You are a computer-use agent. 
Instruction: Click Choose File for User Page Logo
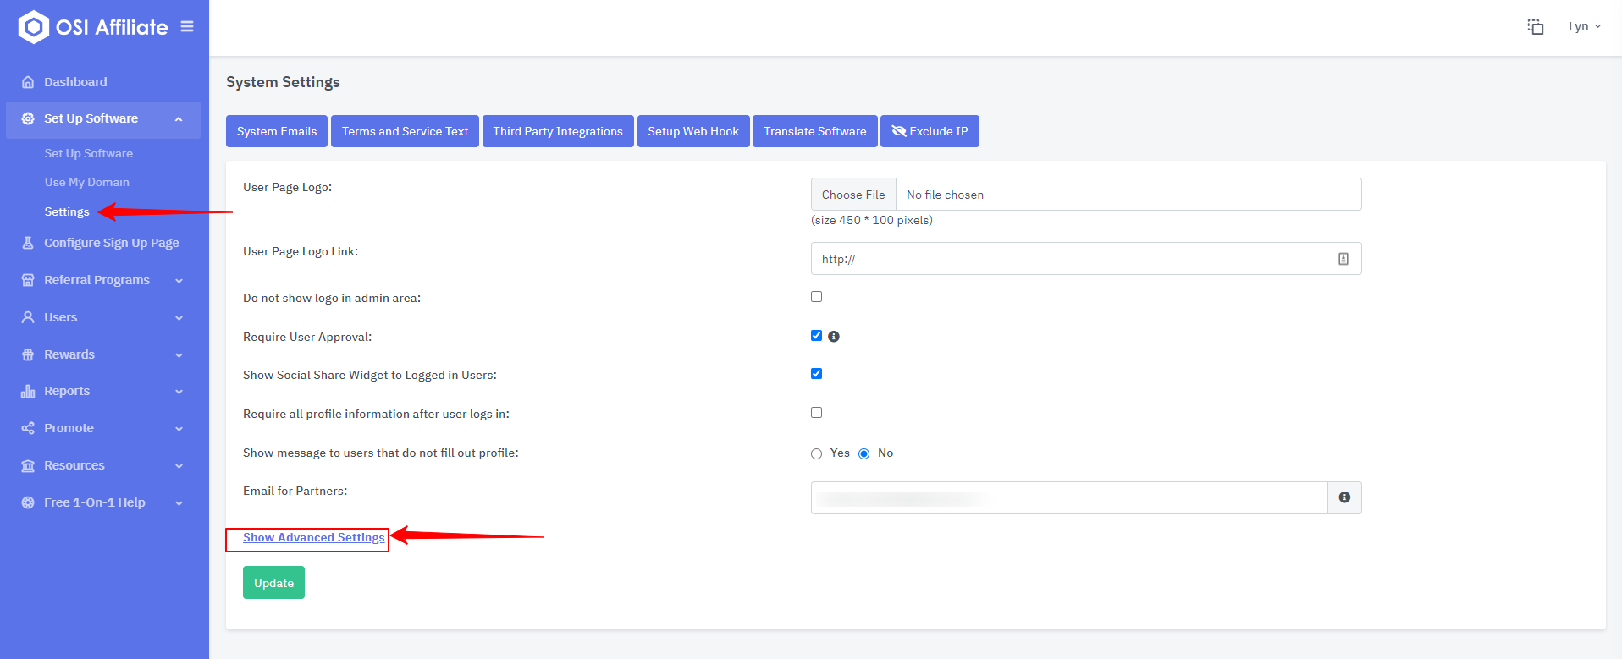pos(853,195)
